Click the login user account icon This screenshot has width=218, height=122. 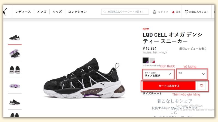155,12
